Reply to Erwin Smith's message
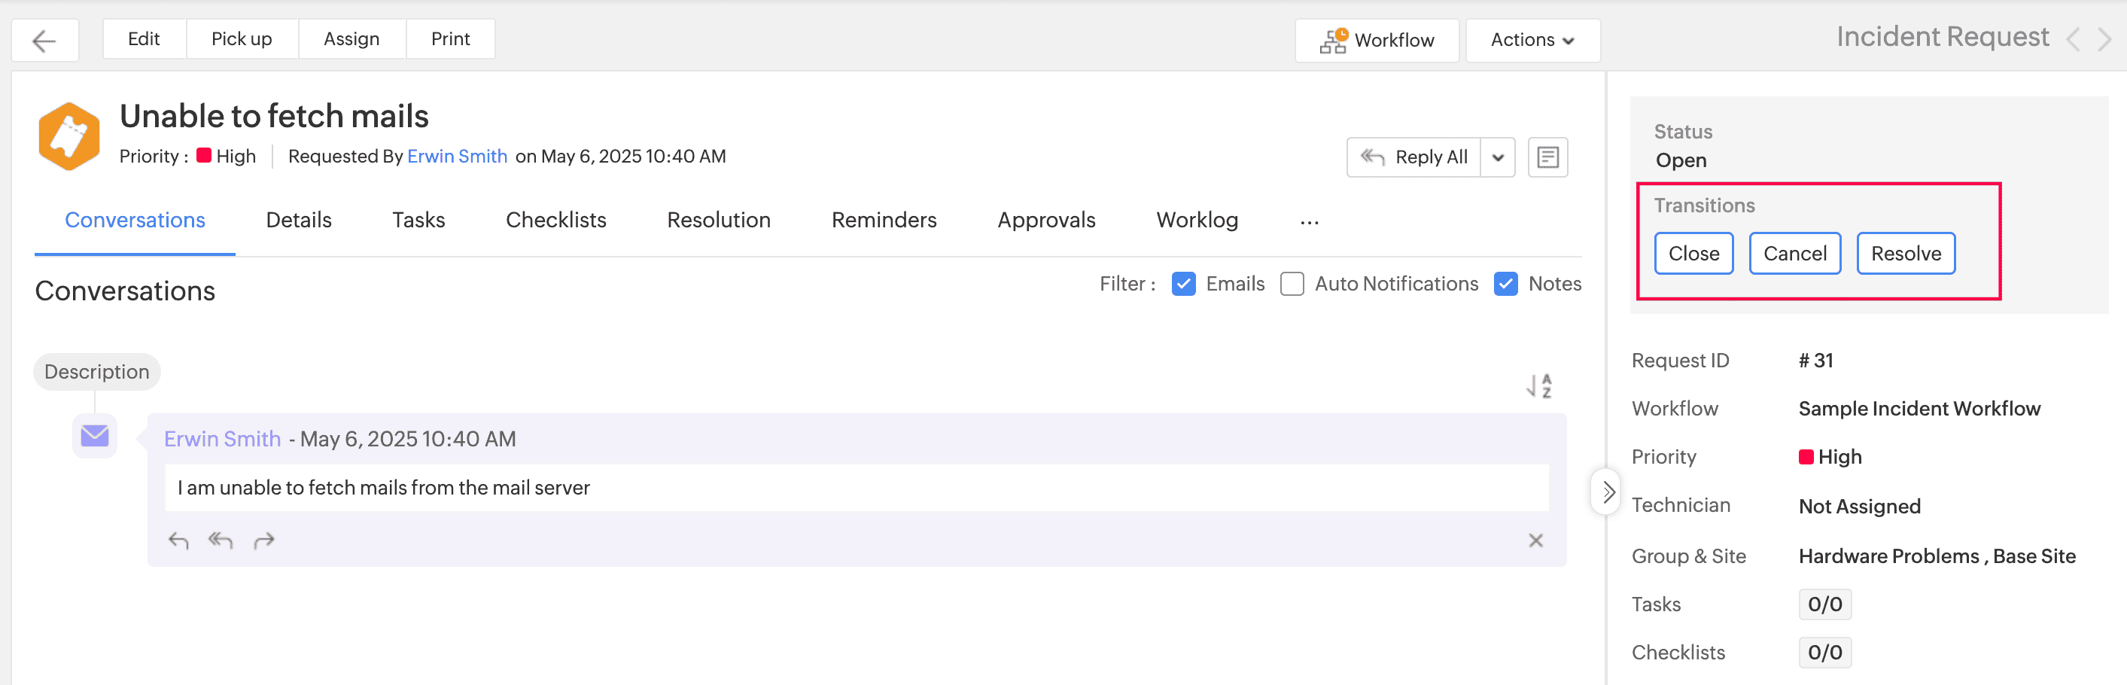The width and height of the screenshot is (2127, 685). (x=178, y=540)
